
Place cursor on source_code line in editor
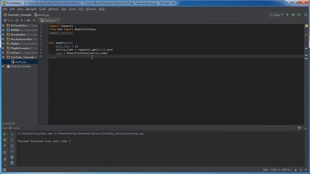[x=84, y=50]
